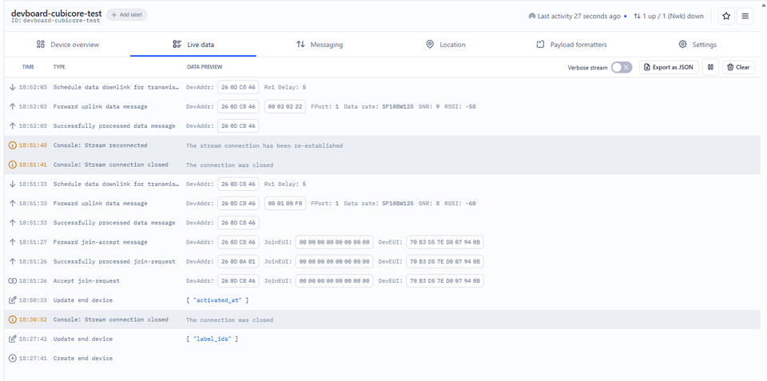Click the pause stream icon button

710,68
